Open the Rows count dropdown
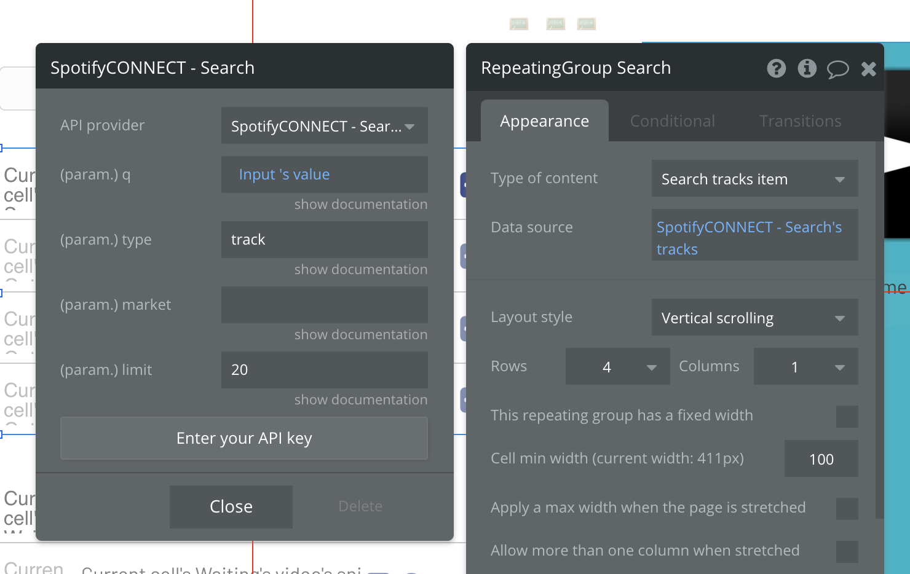The image size is (910, 574). tap(618, 367)
